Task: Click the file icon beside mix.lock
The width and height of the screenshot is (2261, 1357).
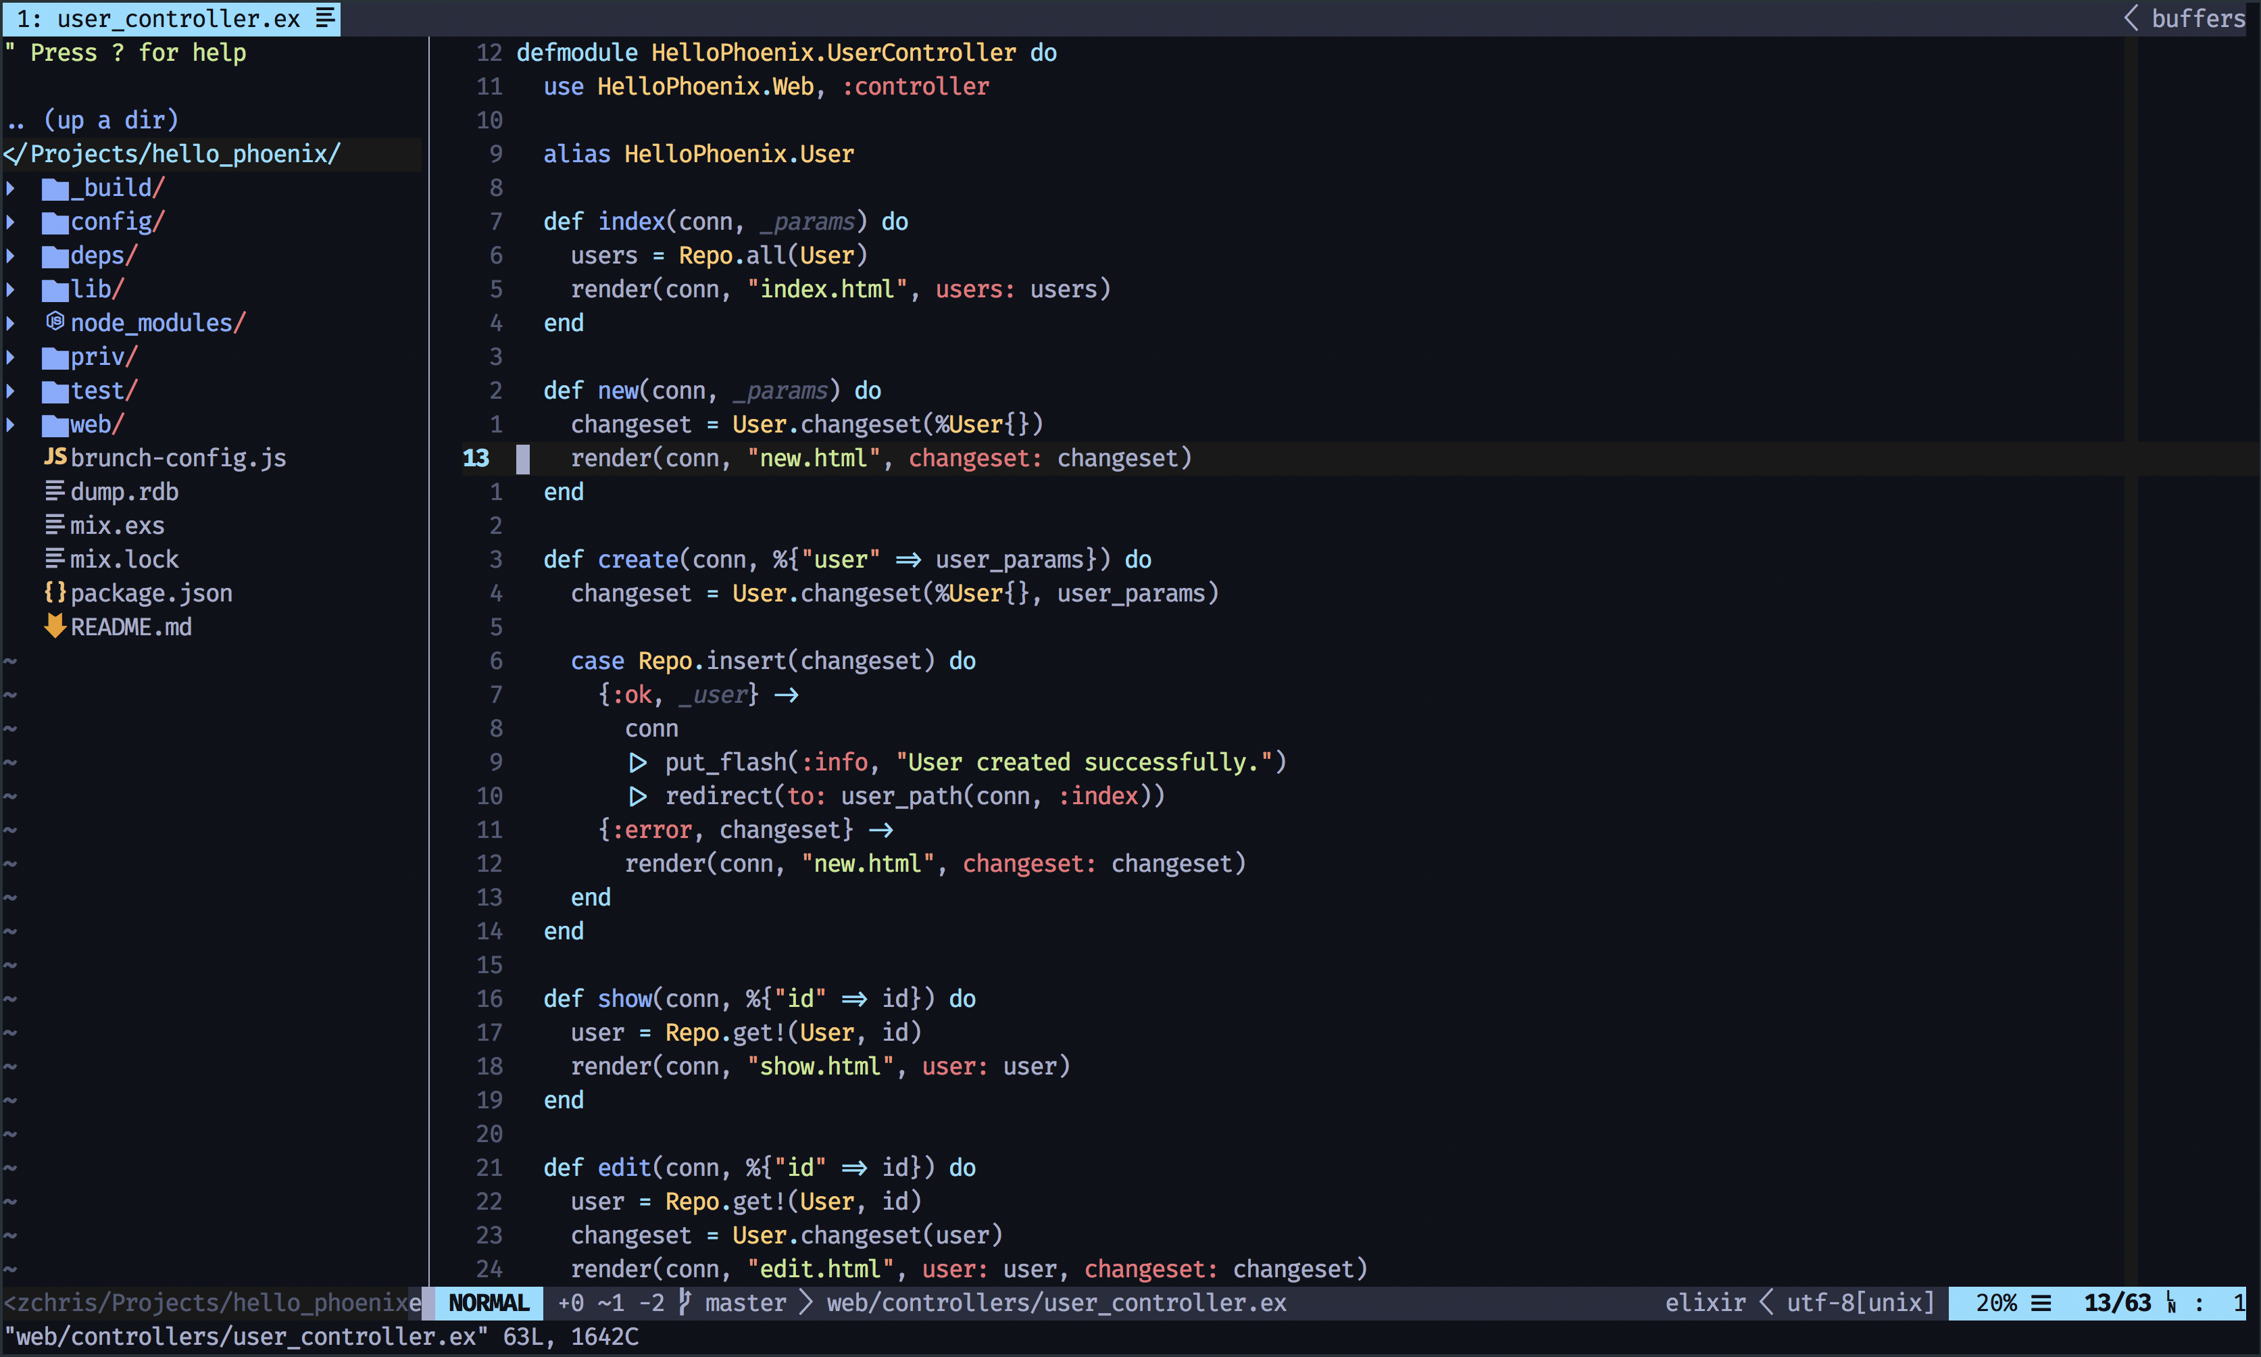Action: pyautogui.click(x=56, y=559)
